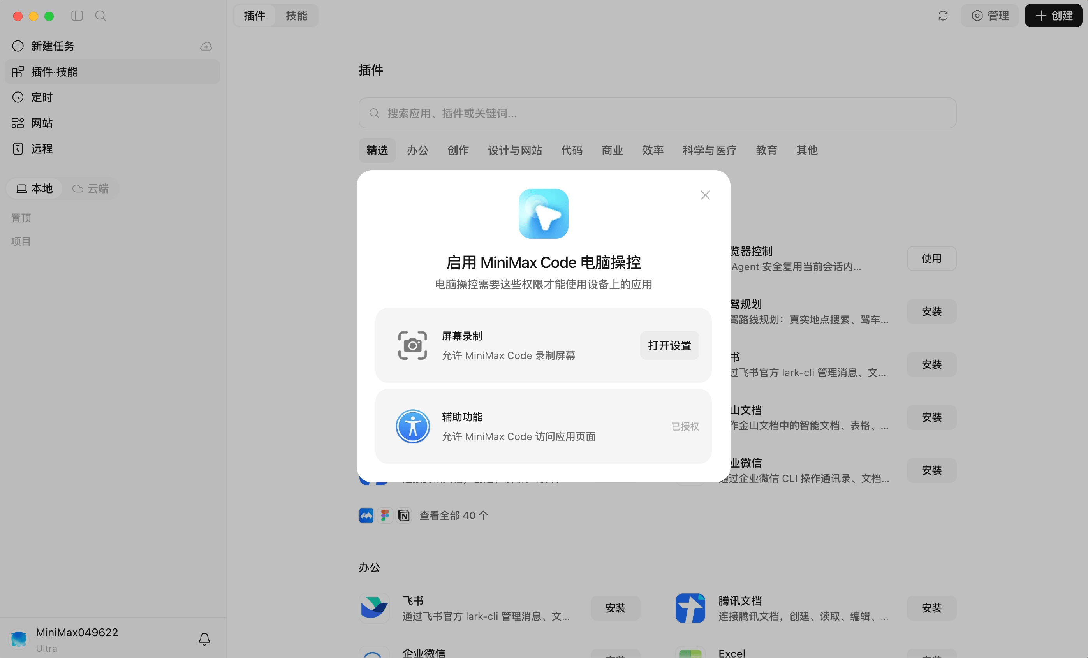1088x658 pixels.
Task: Select the 插件 top tab
Action: point(254,16)
